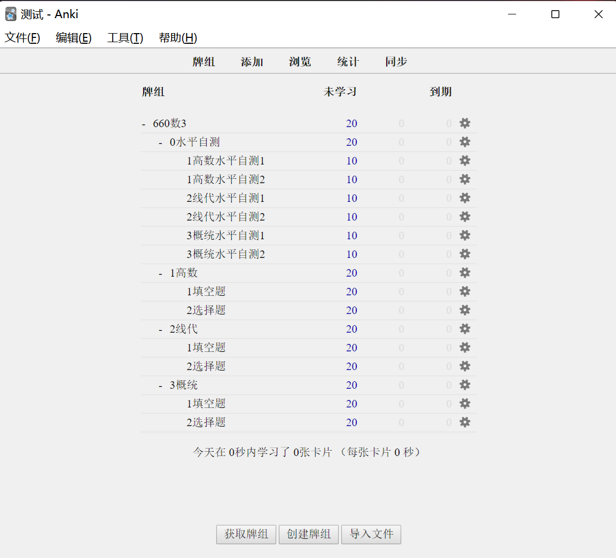Click today's study summary text
The height and width of the screenshot is (558, 616).
tap(307, 452)
